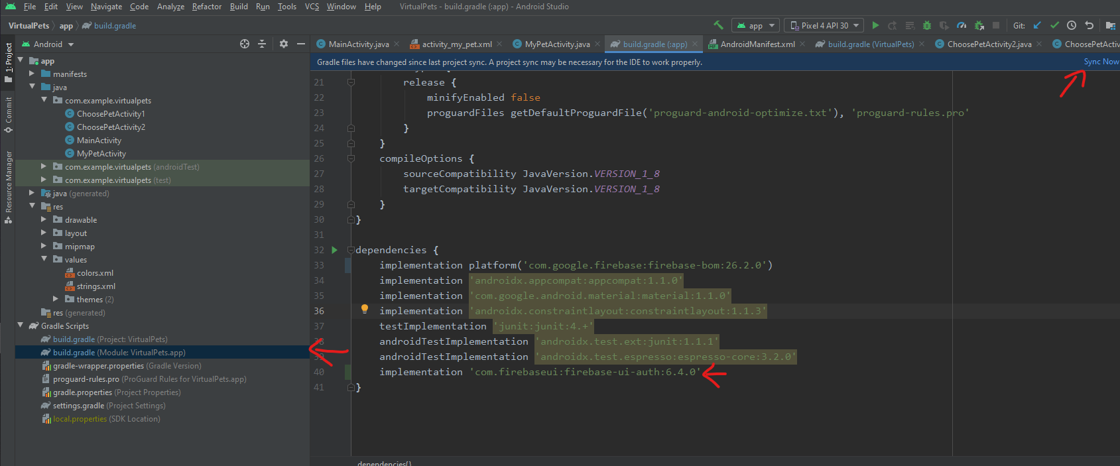This screenshot has height=466, width=1120.
Task: Click locate file crosshair icon in Project panel
Action: click(245, 44)
